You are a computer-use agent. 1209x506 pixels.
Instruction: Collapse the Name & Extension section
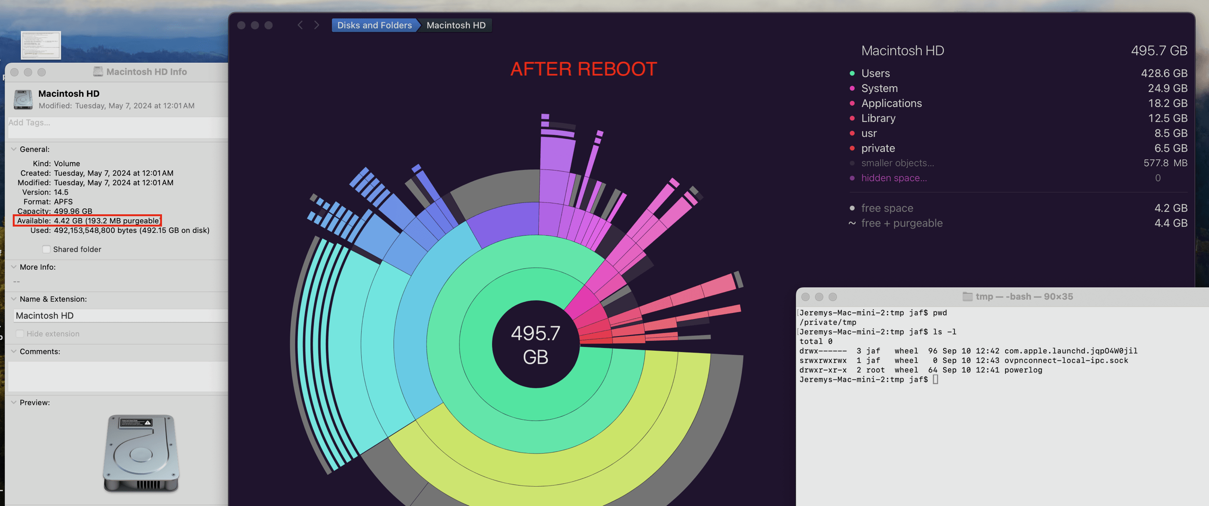14,299
